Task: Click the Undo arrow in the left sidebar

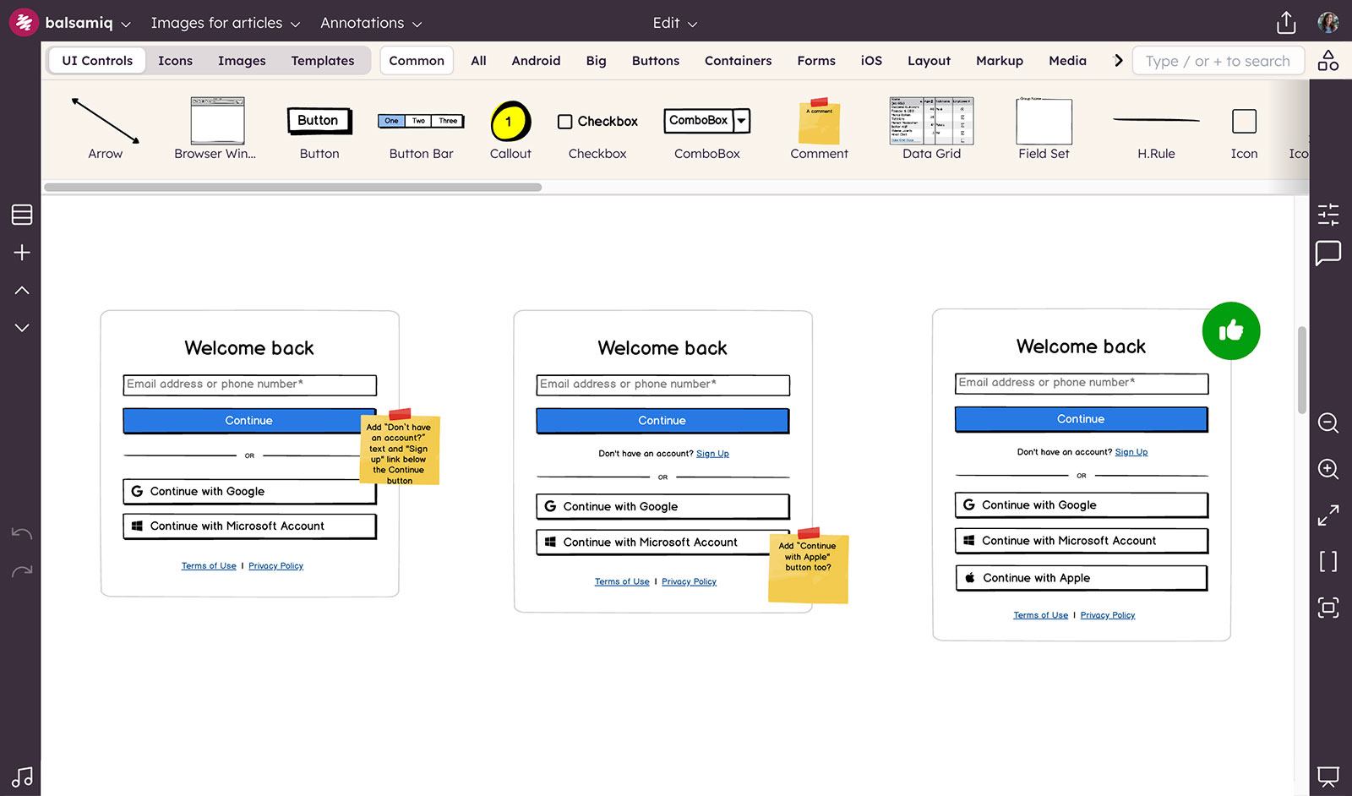Action: click(21, 533)
